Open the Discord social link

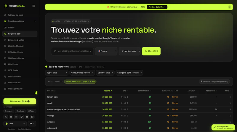pos(27,117)
